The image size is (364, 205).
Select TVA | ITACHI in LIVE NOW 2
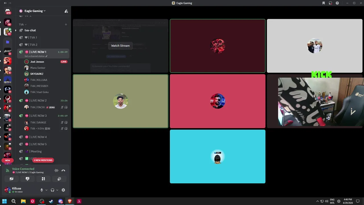[45, 107]
